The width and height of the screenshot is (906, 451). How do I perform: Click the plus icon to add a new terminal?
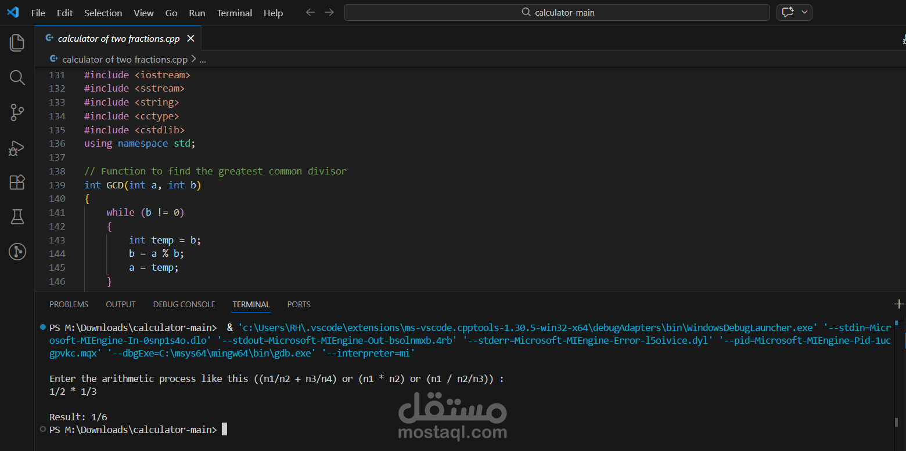click(899, 304)
